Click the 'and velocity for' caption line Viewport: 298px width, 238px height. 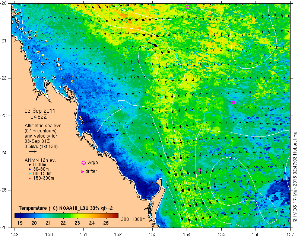point(41,136)
